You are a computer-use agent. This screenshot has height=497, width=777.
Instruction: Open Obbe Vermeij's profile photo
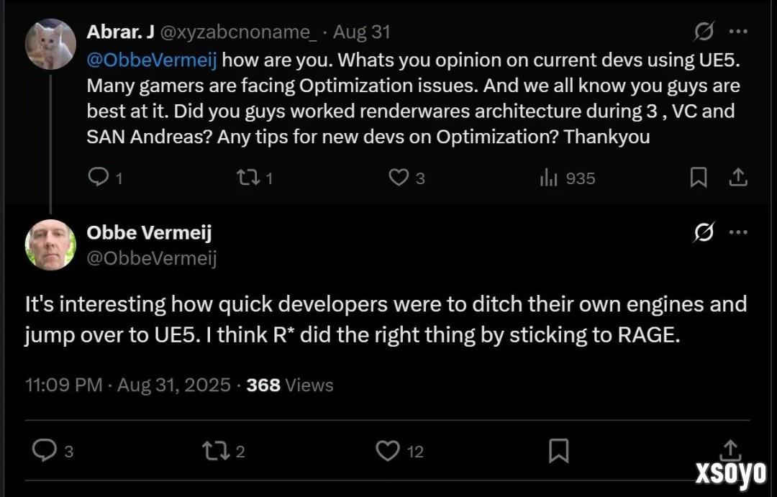click(50, 245)
